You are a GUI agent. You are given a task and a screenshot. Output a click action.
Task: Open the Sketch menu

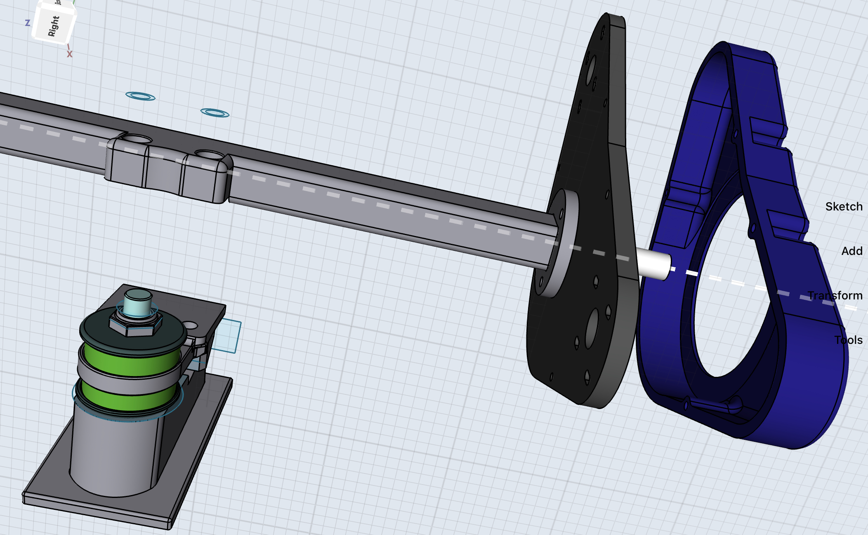tap(844, 207)
